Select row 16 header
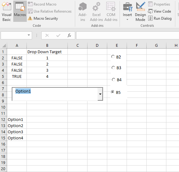The width and height of the screenshot is (179, 172). point(3,144)
